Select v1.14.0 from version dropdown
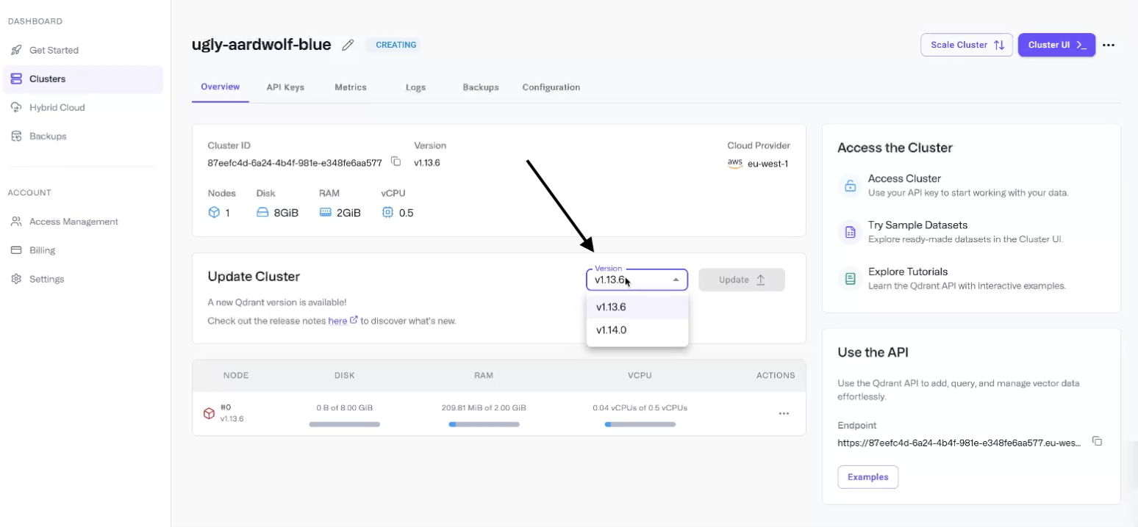Viewport: 1138px width, 527px height. click(x=612, y=330)
